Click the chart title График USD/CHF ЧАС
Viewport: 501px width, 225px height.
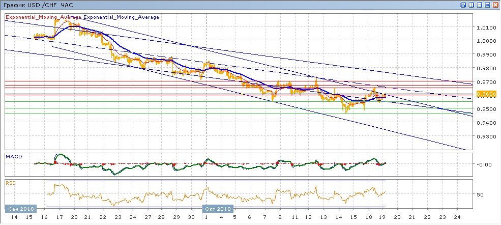[37, 5]
